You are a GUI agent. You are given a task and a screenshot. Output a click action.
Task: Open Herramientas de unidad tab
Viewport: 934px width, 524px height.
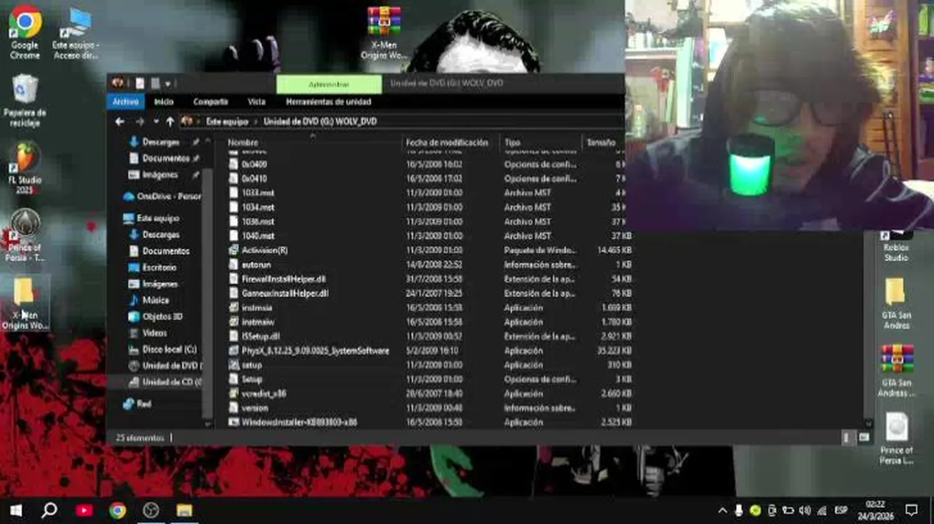pyautogui.click(x=328, y=102)
